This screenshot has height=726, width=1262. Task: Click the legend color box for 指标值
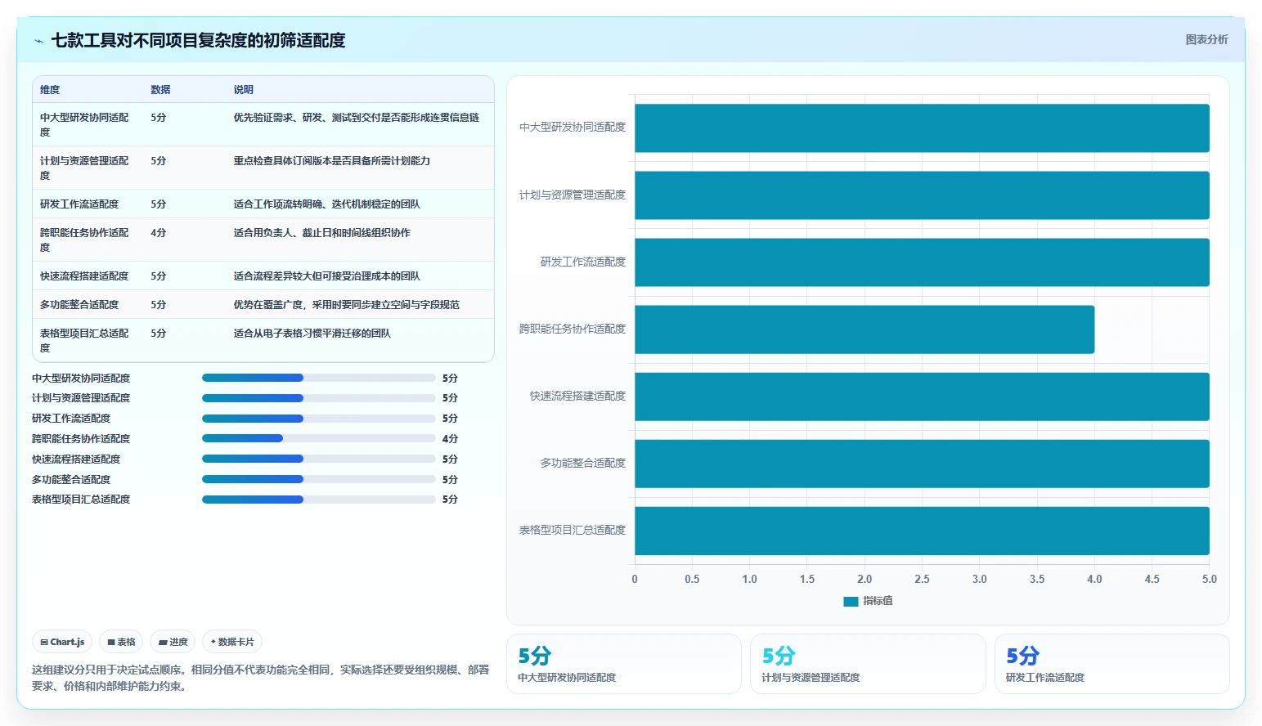[851, 601]
